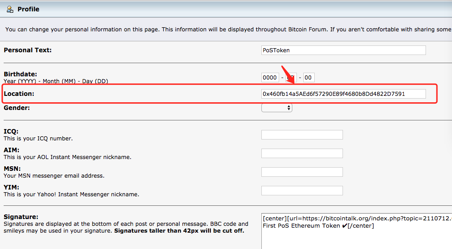Click the Profile heading text
The width and height of the screenshot is (452, 249).
click(28, 9)
